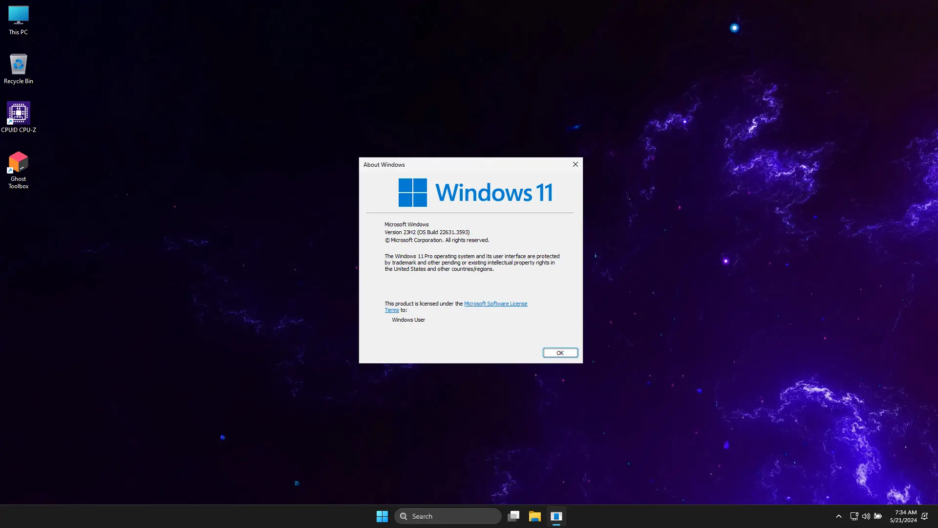The height and width of the screenshot is (528, 938).
Task: Open File Explorer from the taskbar
Action: (535, 516)
